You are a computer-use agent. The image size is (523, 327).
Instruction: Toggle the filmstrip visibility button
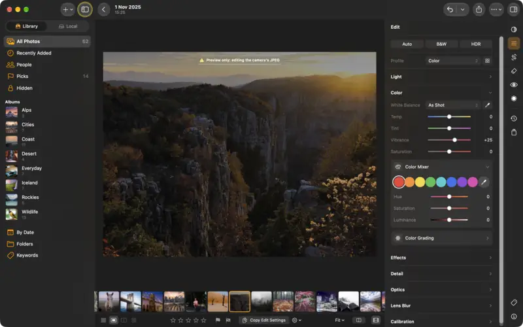point(375,320)
